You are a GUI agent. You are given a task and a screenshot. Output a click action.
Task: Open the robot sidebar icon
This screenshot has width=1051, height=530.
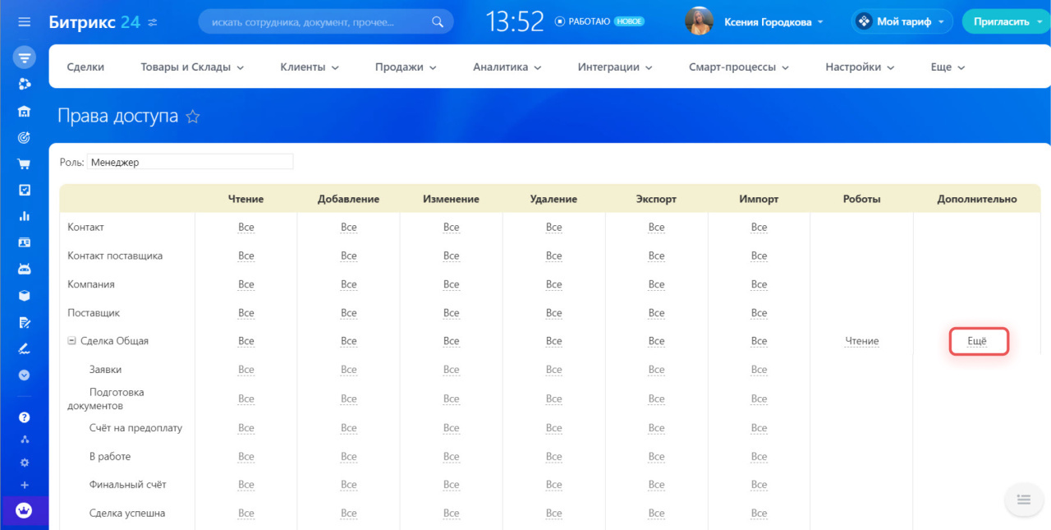coord(24,269)
